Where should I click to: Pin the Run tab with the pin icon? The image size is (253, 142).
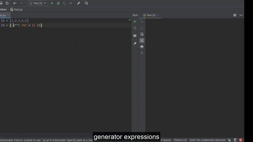coord(135,43)
